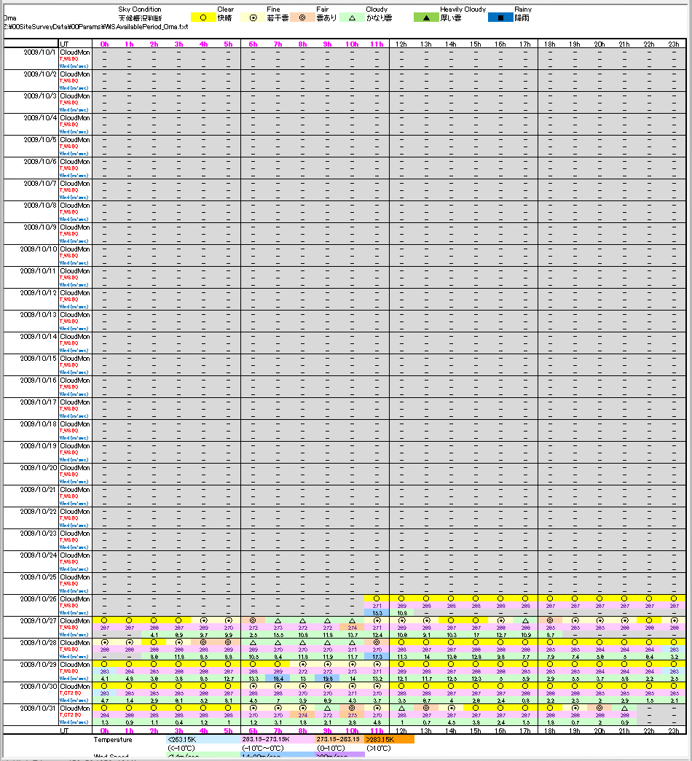Select the cloudy triangle for 2009/10/31 at 21h
Screen dimensions: 692x761
[624, 708]
